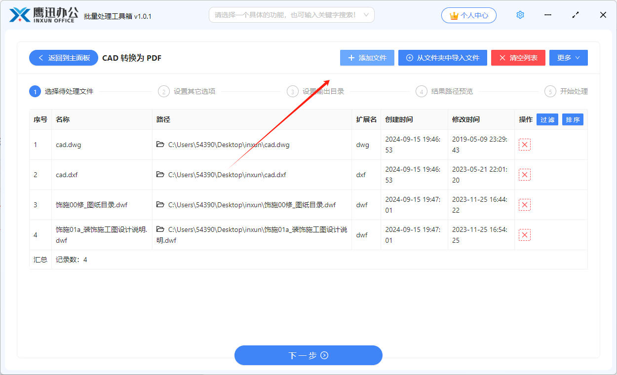The width and height of the screenshot is (617, 375).
Task: Click folder icon beside cad.dxf path
Action: coord(160,175)
